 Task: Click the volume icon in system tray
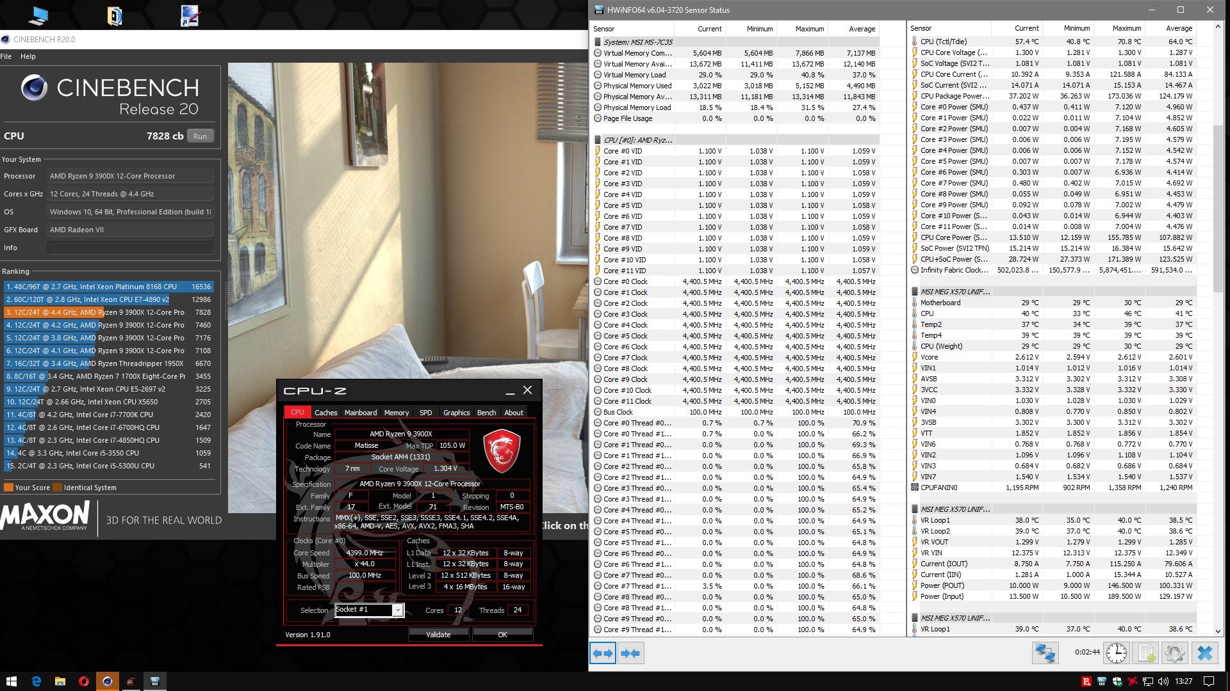(x=1163, y=681)
